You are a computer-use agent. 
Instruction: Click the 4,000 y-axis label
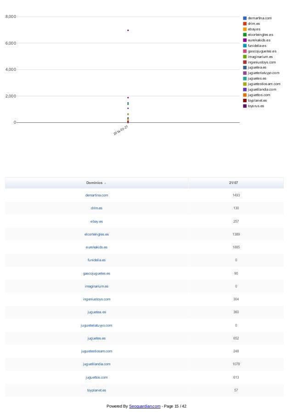coord(11,70)
